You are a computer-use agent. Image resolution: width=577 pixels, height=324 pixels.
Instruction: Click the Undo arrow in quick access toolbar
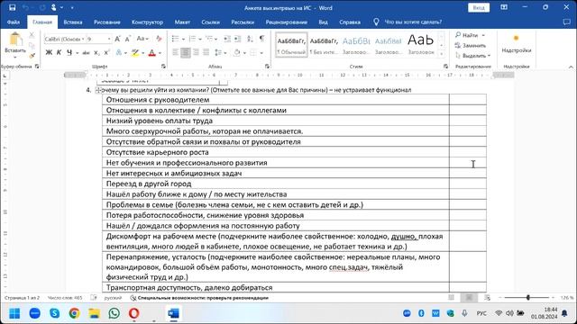coord(25,7)
